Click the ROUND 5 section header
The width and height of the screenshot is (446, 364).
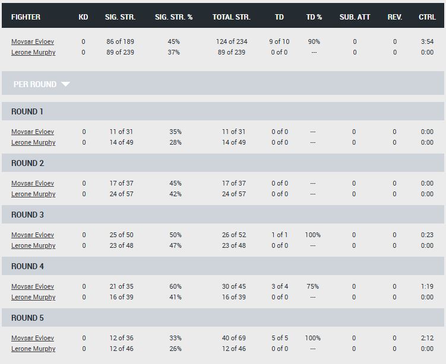(27, 318)
